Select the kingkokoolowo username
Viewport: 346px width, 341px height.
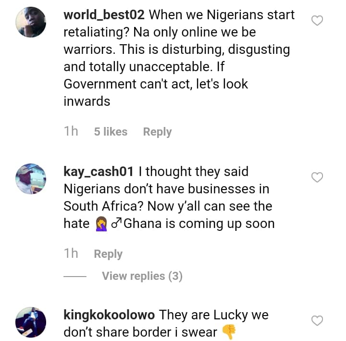[109, 315]
